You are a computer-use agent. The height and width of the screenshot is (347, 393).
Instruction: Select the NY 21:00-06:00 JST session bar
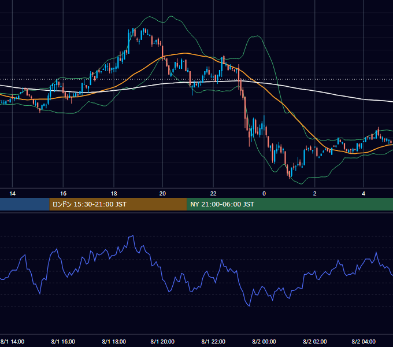point(290,204)
